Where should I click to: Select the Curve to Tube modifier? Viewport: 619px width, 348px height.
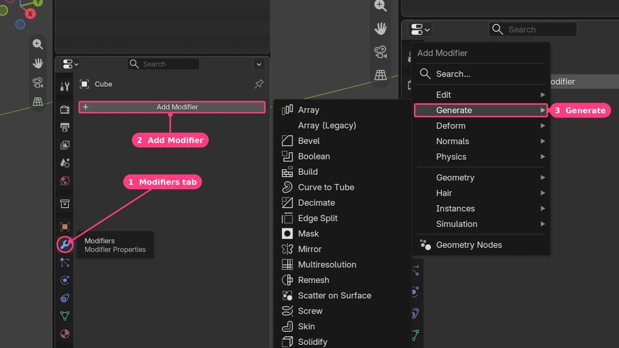click(343, 187)
